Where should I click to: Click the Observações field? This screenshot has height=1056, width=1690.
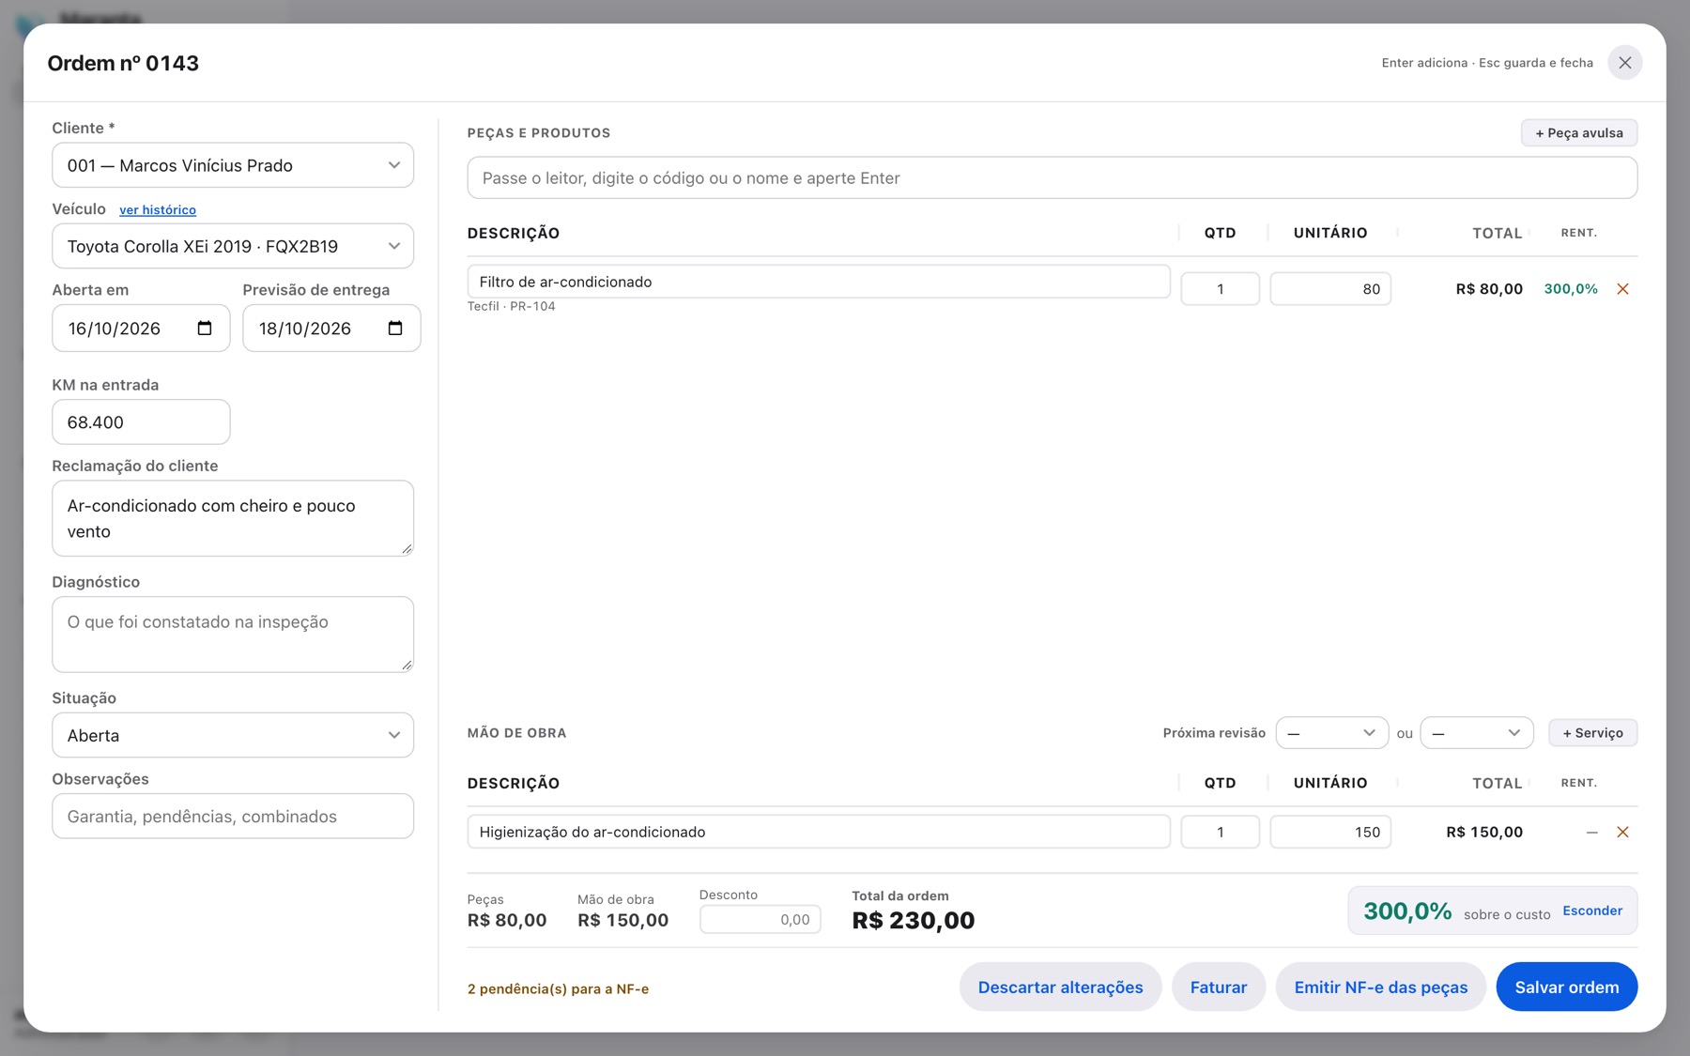pyautogui.click(x=233, y=817)
